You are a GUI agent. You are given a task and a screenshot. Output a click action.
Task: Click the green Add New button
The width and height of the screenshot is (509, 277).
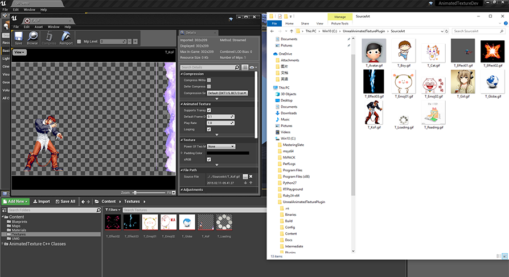point(17,202)
